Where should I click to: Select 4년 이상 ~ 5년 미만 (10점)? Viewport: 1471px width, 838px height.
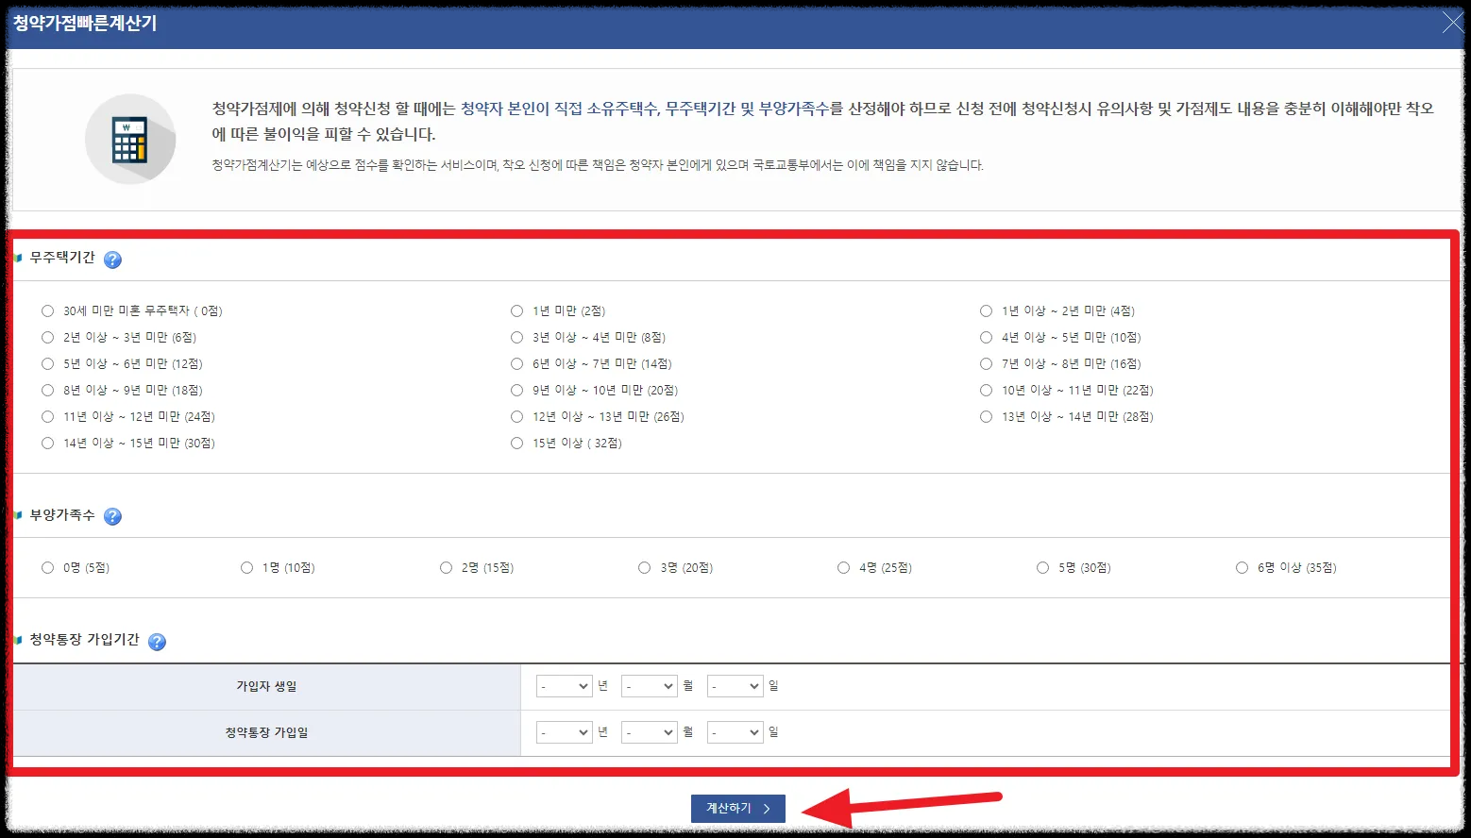986,337
